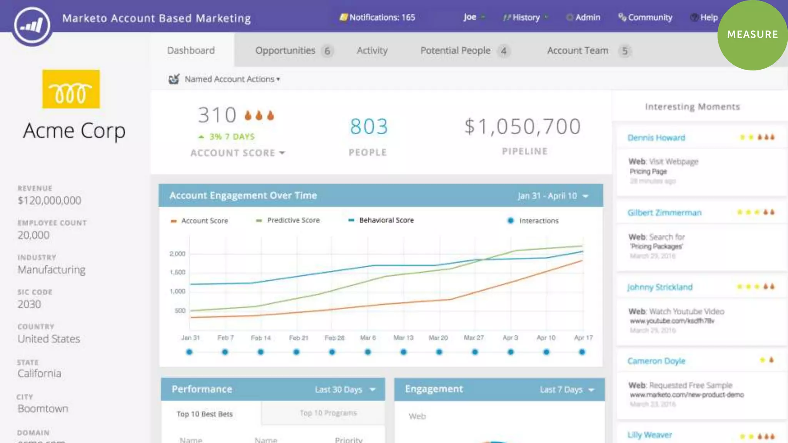
Task: Click the 803 People number
Action: point(369,127)
